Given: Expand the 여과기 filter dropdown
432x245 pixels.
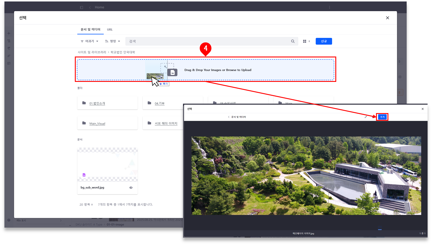Looking at the screenshot, I should (x=89, y=41).
